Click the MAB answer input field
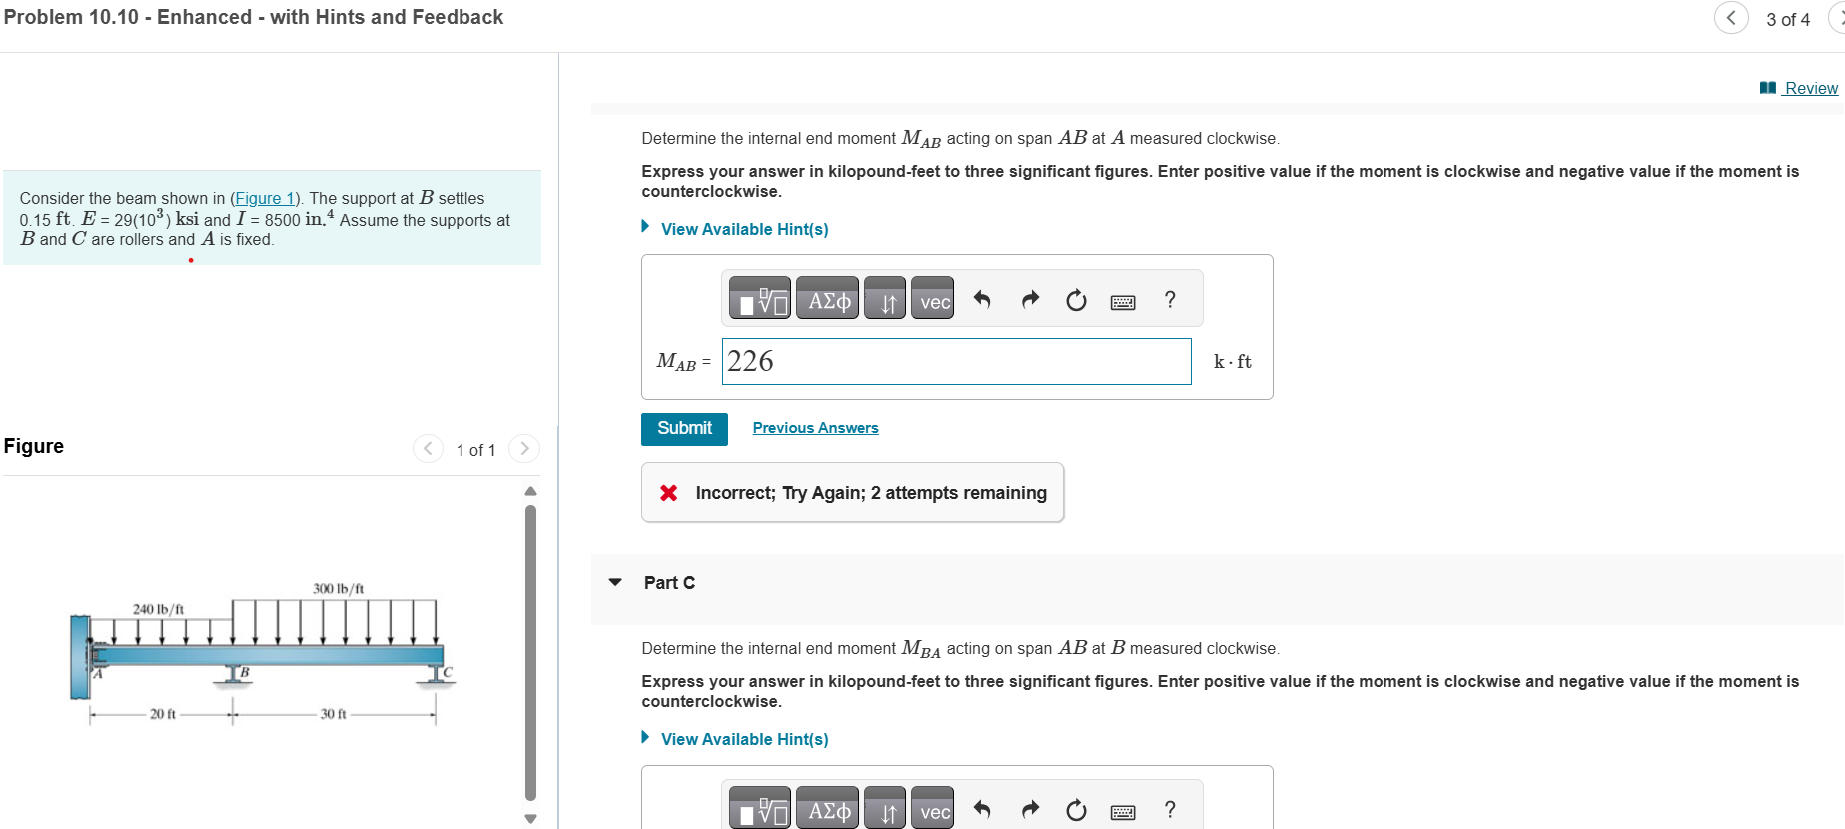The width and height of the screenshot is (1845, 829). click(956, 361)
